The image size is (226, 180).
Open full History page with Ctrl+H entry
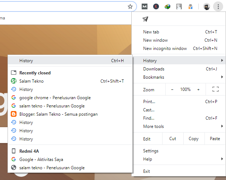[x=70, y=60]
